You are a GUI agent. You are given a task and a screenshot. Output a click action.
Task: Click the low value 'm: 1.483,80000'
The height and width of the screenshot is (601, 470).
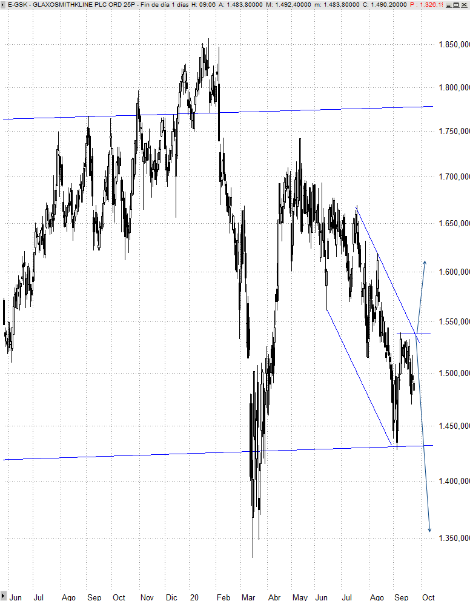pos(337,5)
